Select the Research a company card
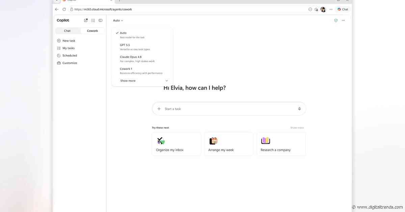Screen dimensions: 405x212 point(281,144)
